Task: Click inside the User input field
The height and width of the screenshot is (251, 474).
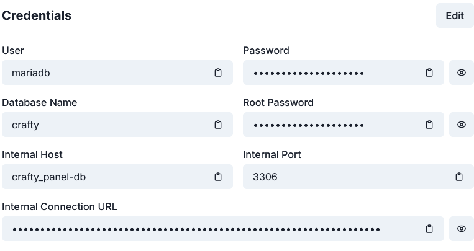Action: tap(106, 73)
